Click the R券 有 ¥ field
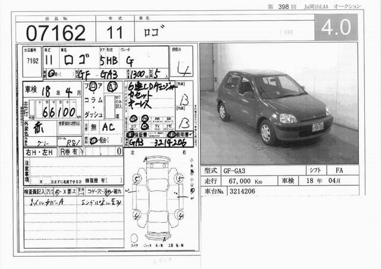Viewport: 381px width, 269px height. pos(91,152)
